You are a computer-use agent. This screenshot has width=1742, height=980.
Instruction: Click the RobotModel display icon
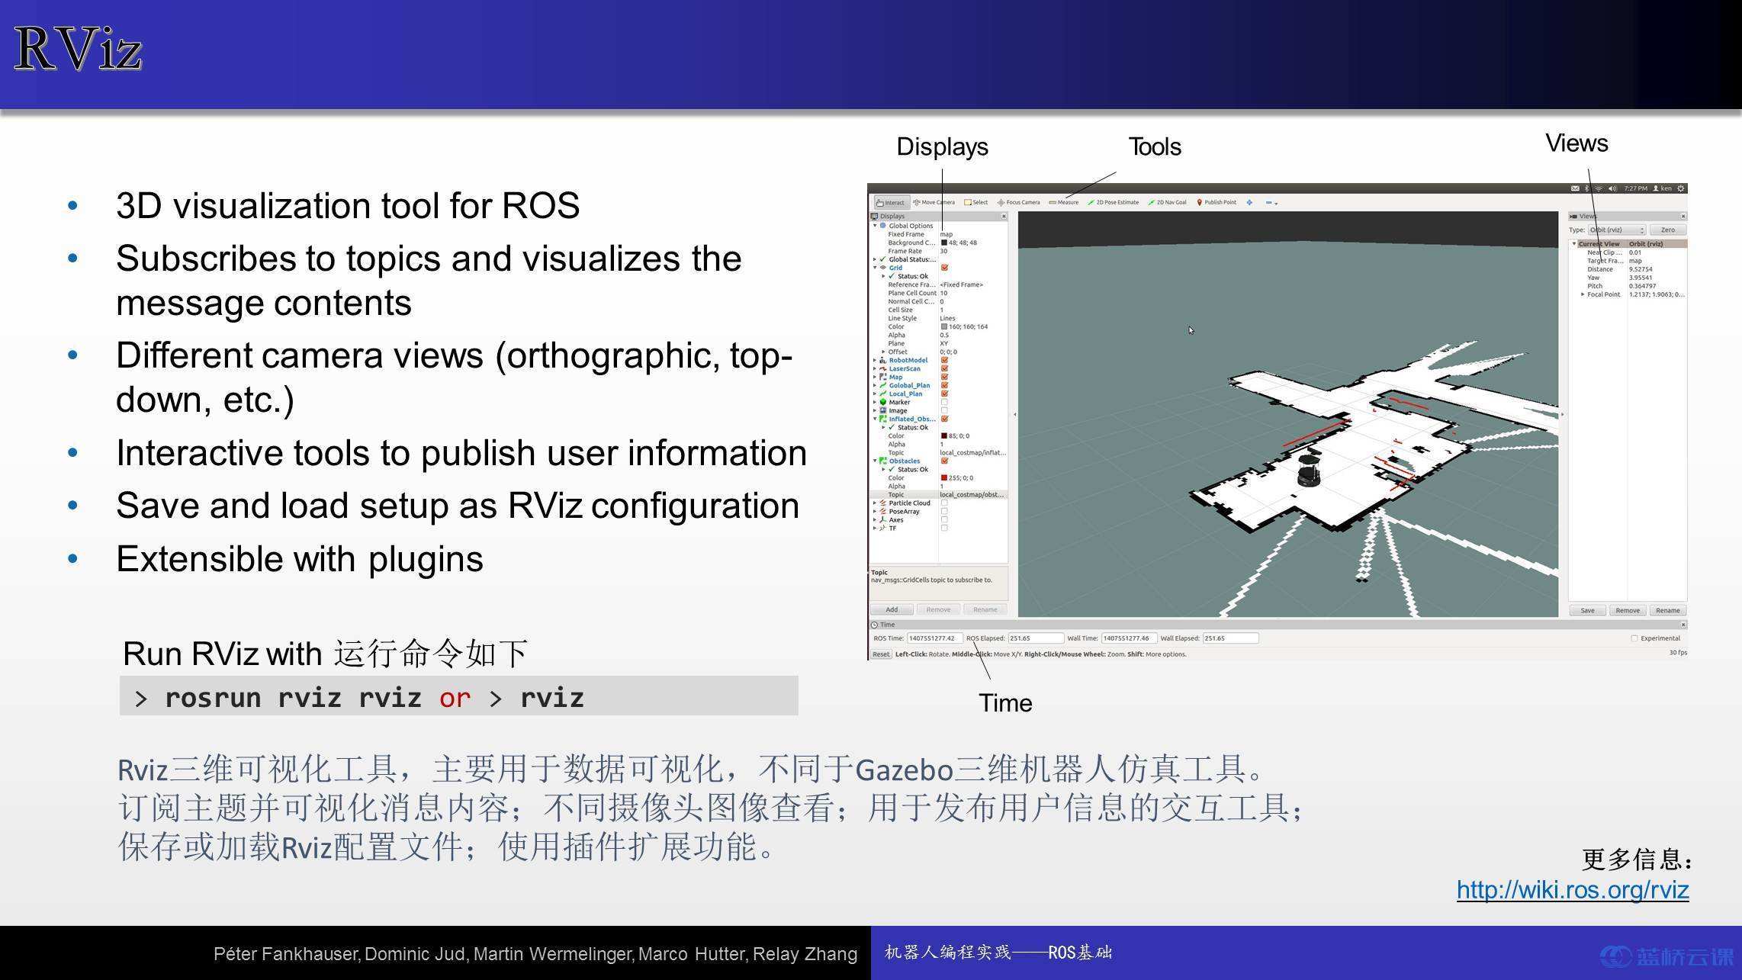883,360
